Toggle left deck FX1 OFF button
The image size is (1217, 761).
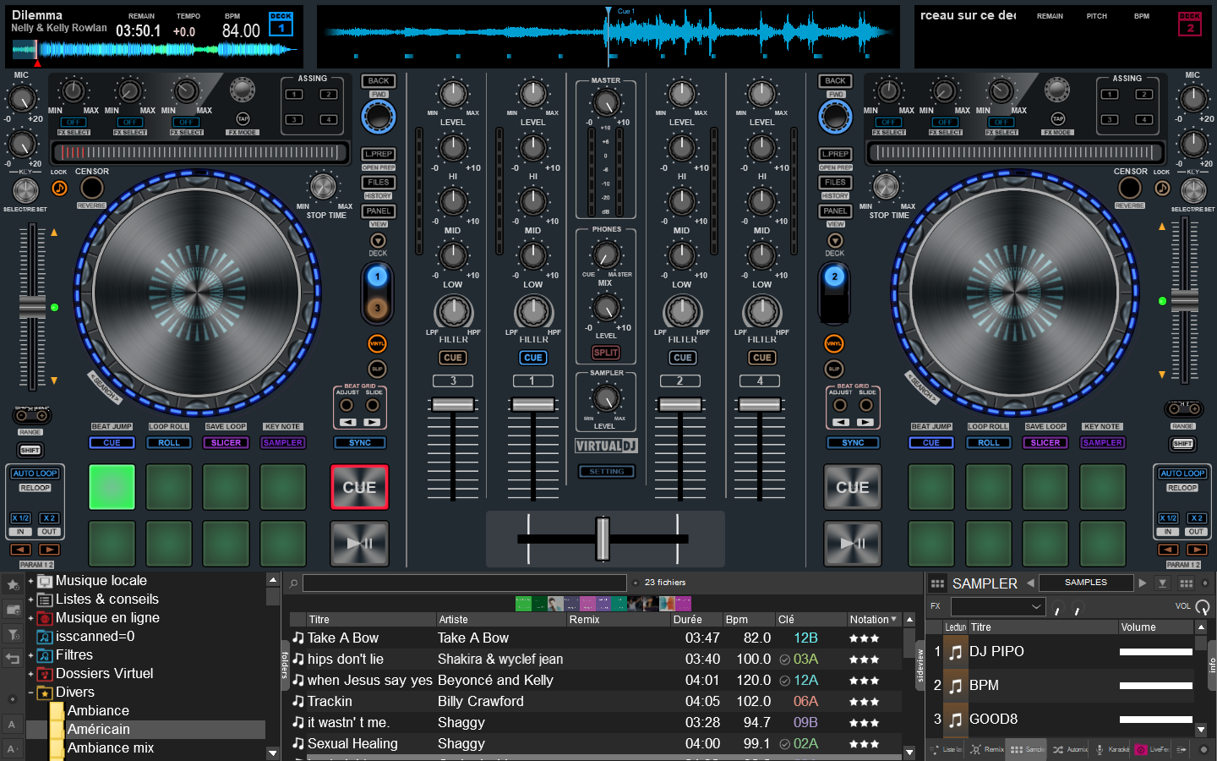point(74,123)
